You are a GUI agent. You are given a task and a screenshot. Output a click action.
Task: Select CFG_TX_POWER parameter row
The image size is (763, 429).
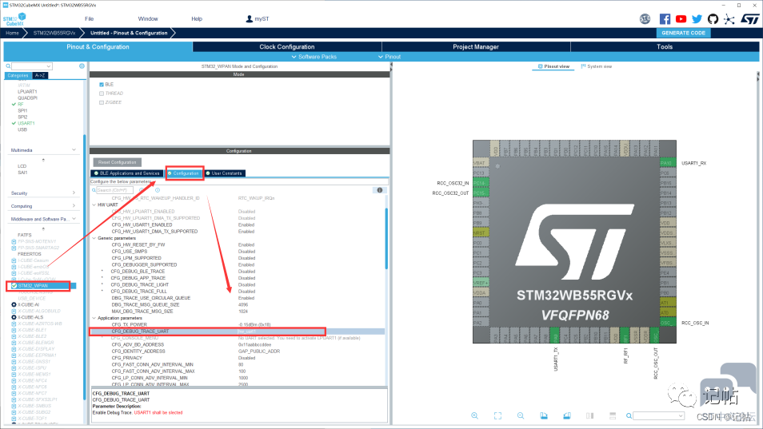[x=238, y=324]
